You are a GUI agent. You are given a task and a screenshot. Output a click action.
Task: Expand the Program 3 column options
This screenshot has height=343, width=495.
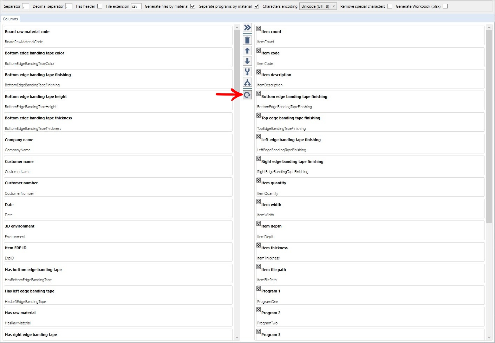[259, 331]
